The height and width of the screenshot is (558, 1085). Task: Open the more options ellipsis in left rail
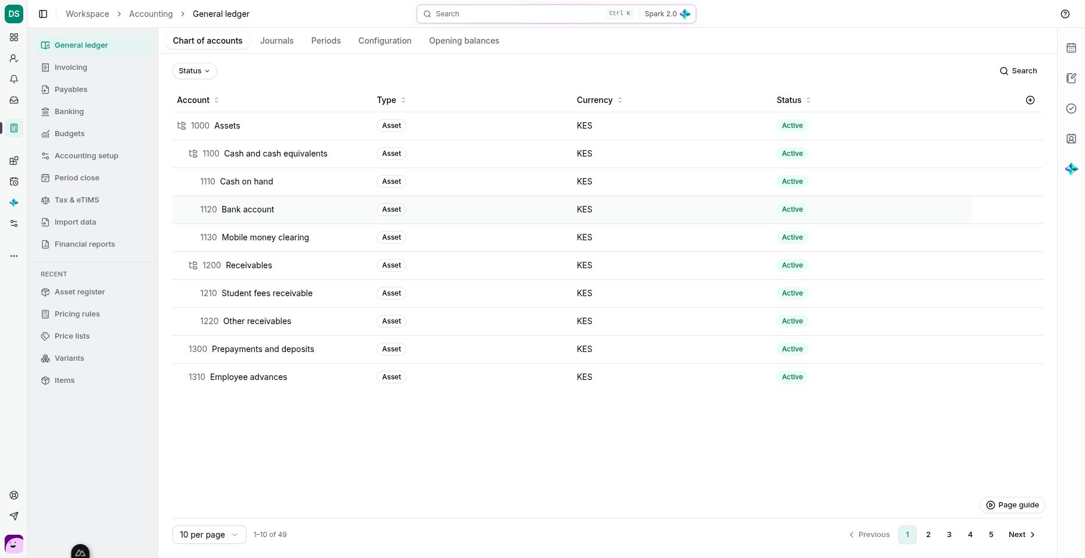coord(14,255)
